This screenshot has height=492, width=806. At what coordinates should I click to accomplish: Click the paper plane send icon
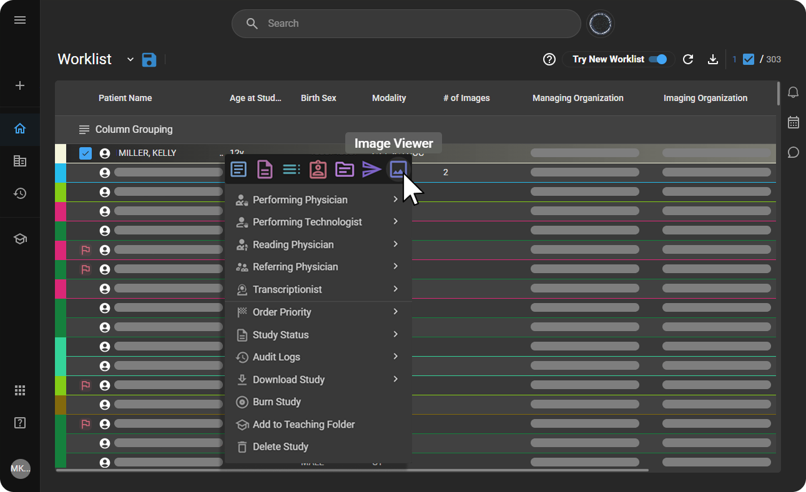point(371,169)
